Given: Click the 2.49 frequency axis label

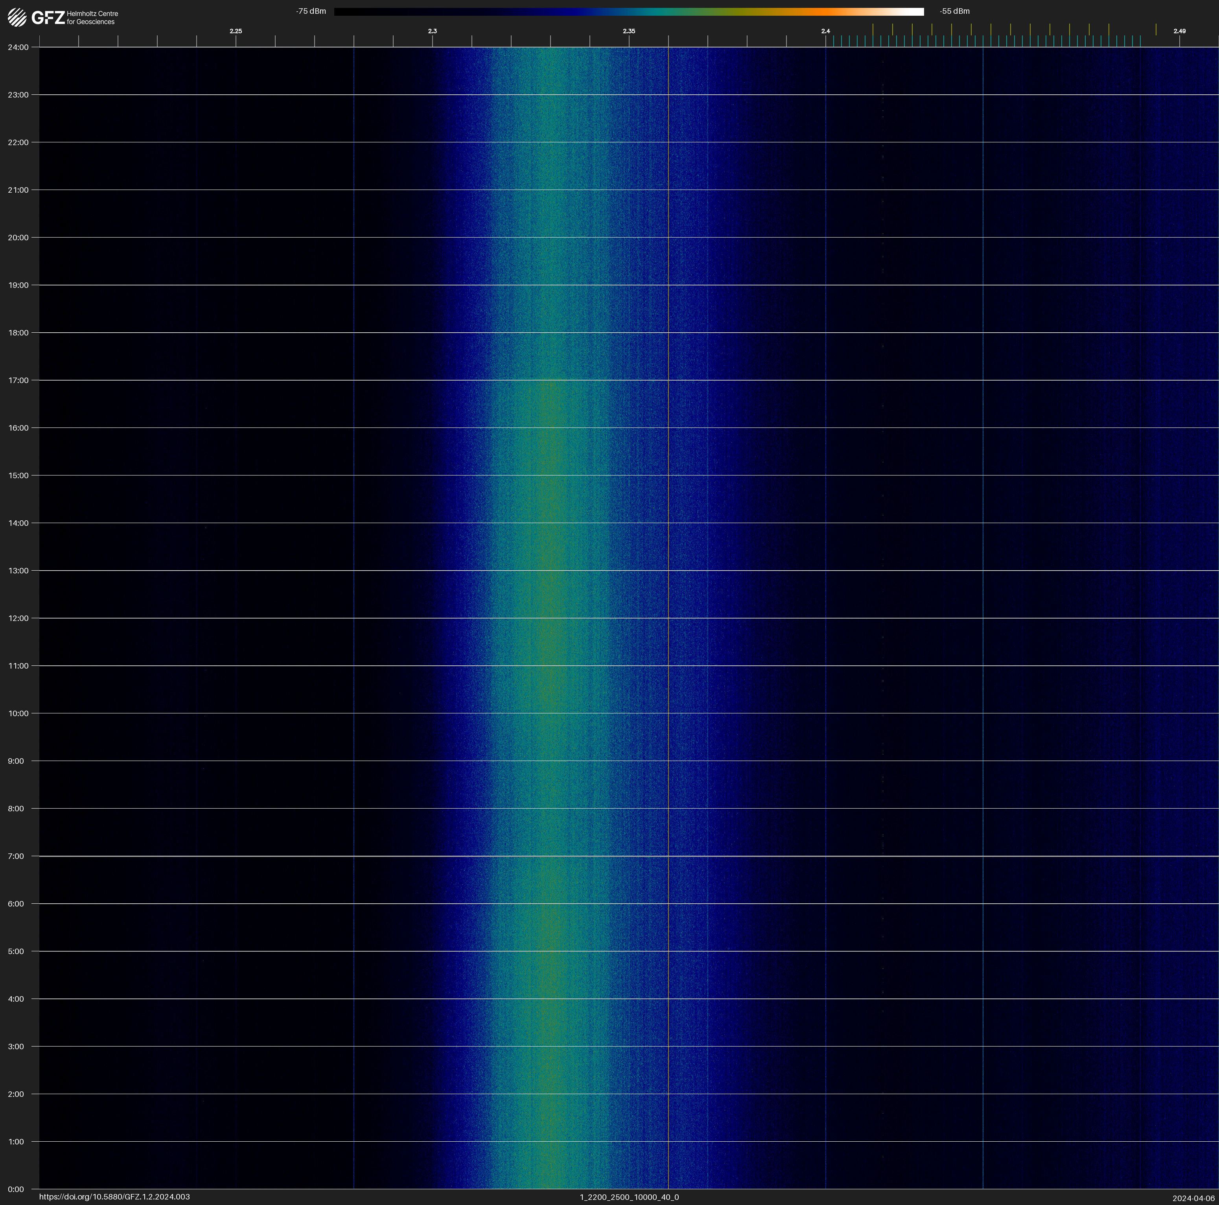Looking at the screenshot, I should tap(1179, 31).
